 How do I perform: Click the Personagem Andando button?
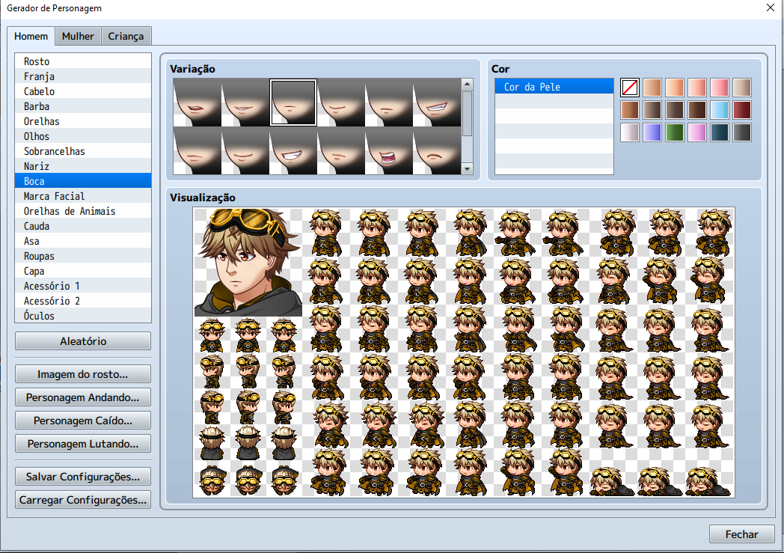[x=82, y=397]
